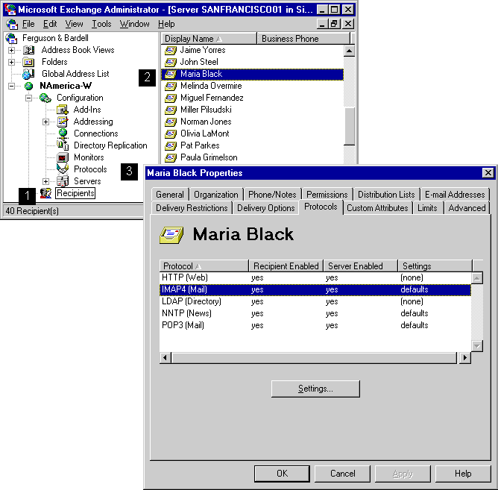Switch to the E-mail Addresses tab
498x490 pixels.
(455, 195)
